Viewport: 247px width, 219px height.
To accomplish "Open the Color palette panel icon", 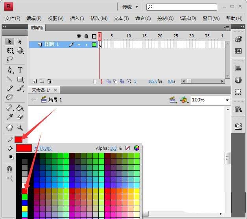I will (x=238, y=39).
